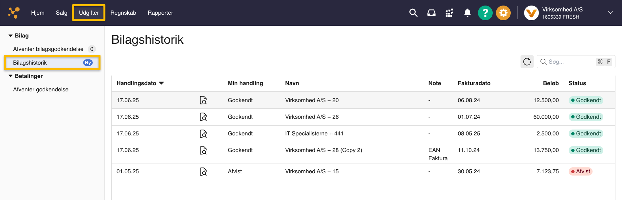Open the green help question mark
Viewport: 622px width, 200px height.
pyautogui.click(x=485, y=13)
